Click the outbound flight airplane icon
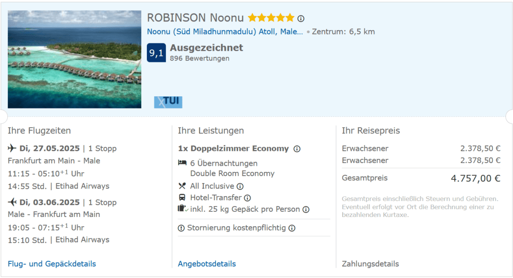Screen dimensions: 513x278 (12, 149)
